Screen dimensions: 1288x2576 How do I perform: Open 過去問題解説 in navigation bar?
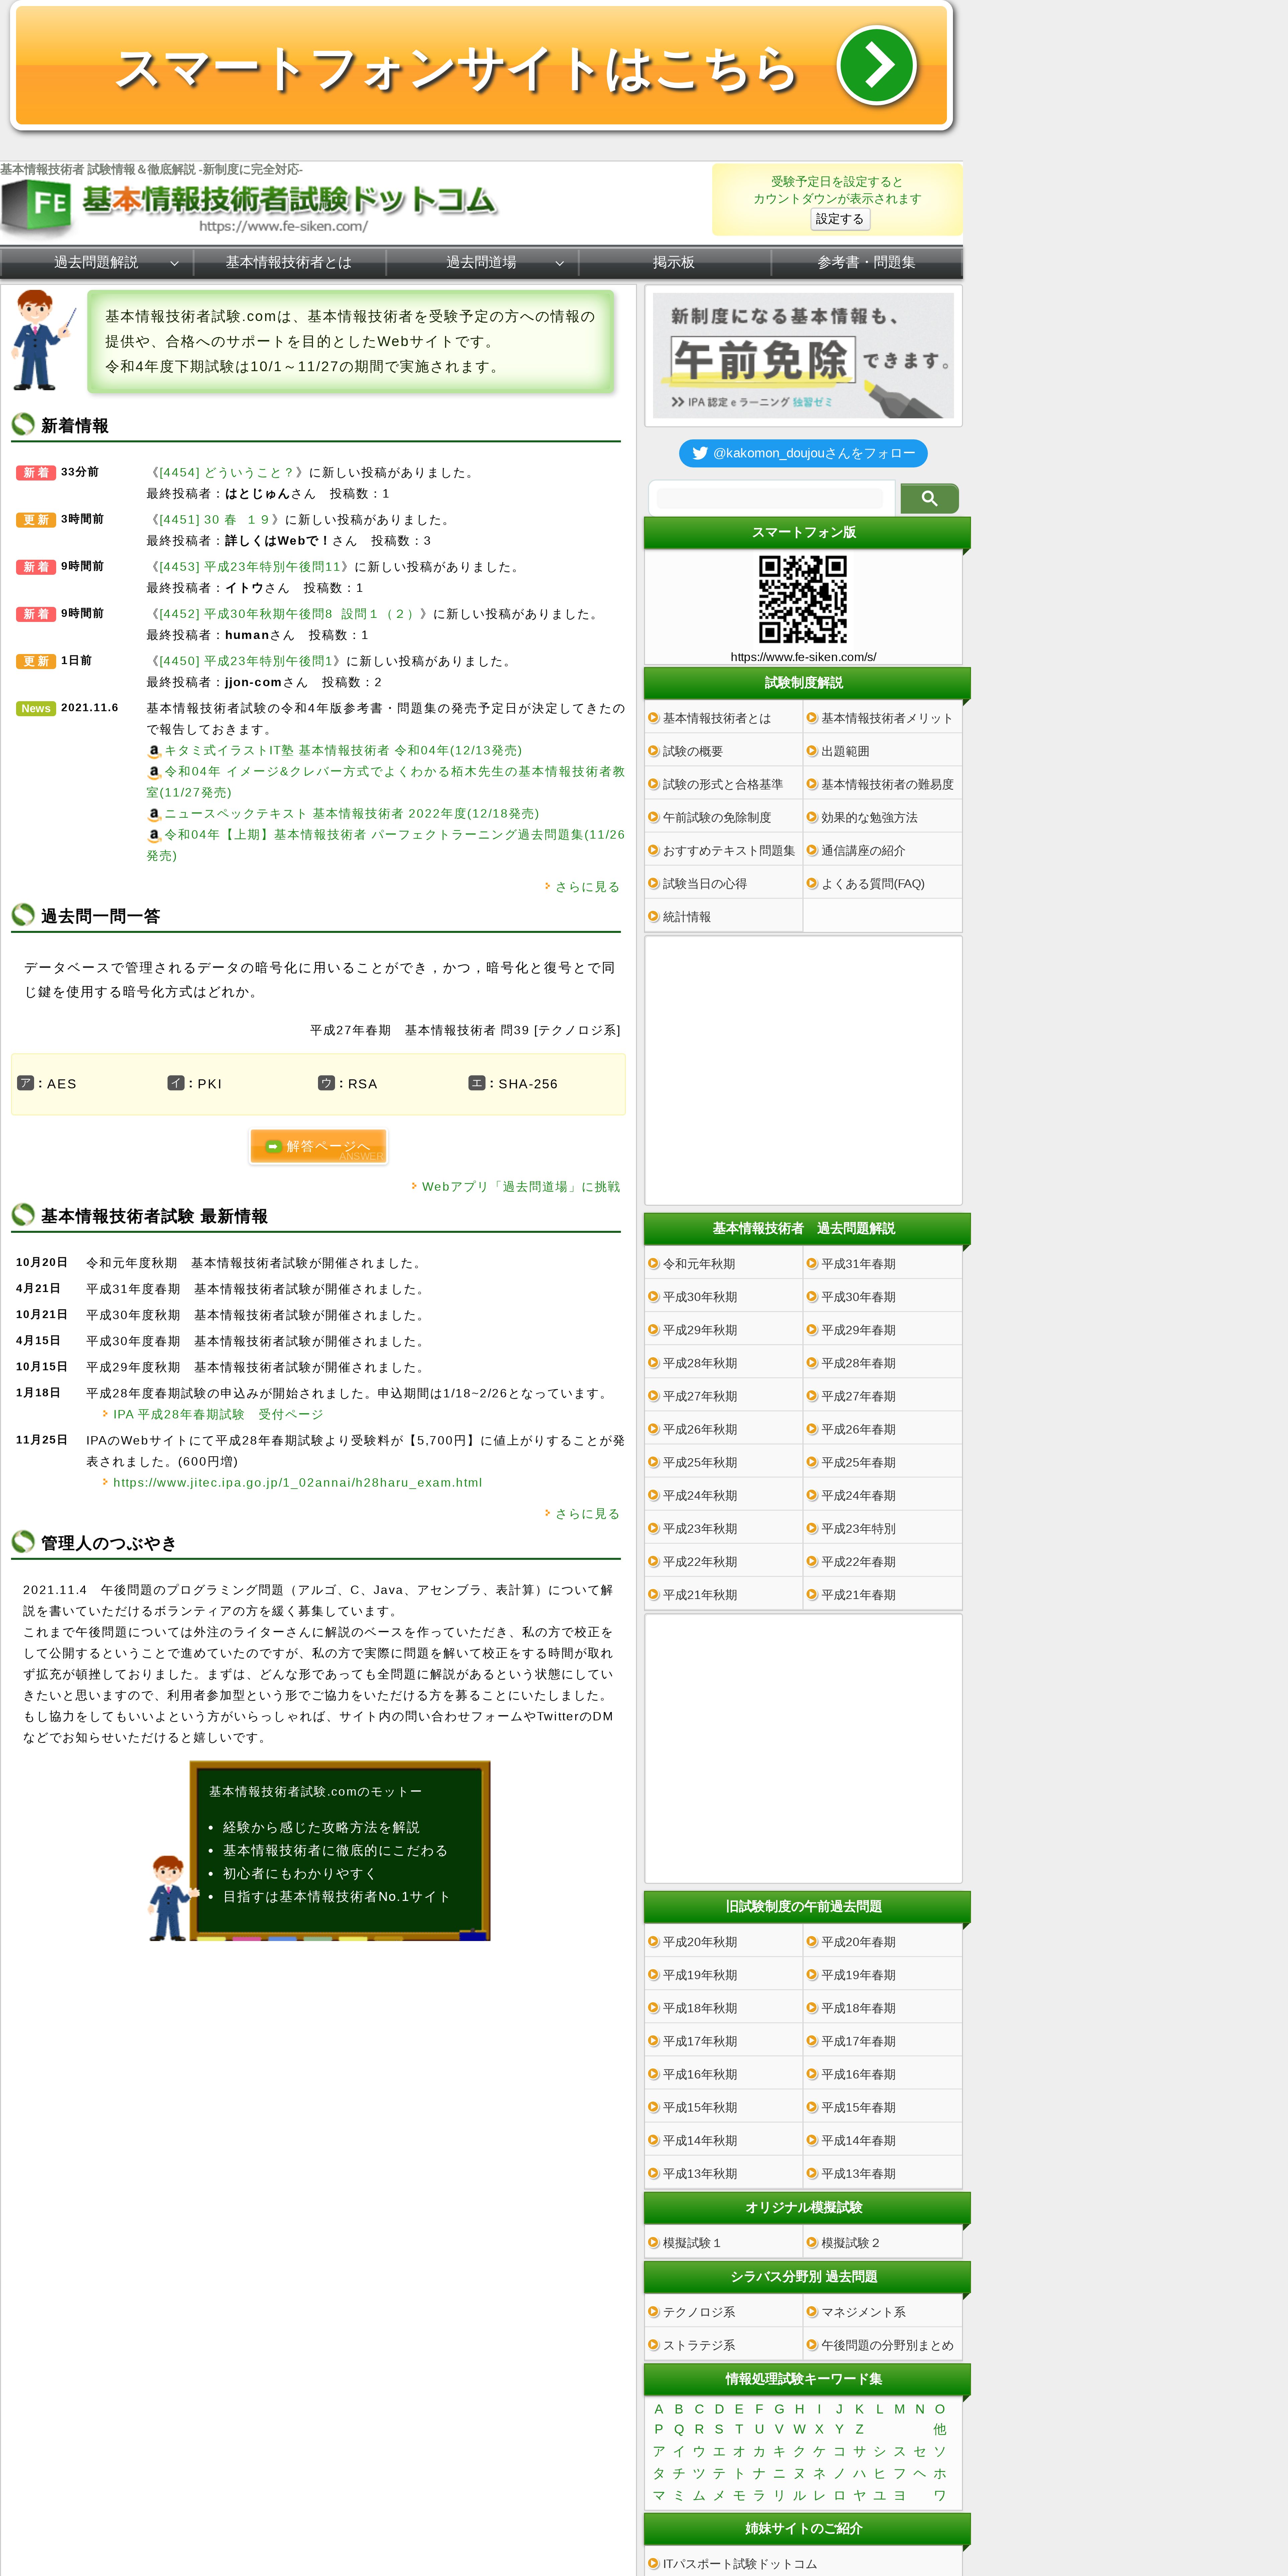[96, 262]
